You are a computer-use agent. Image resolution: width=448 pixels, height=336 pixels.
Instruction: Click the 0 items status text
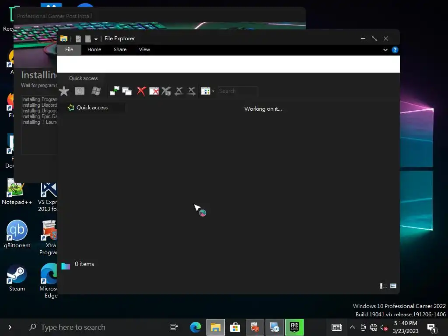click(x=84, y=264)
